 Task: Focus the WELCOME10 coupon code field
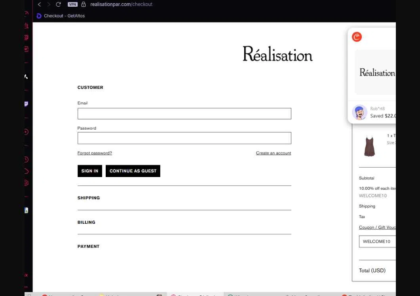[377, 241]
